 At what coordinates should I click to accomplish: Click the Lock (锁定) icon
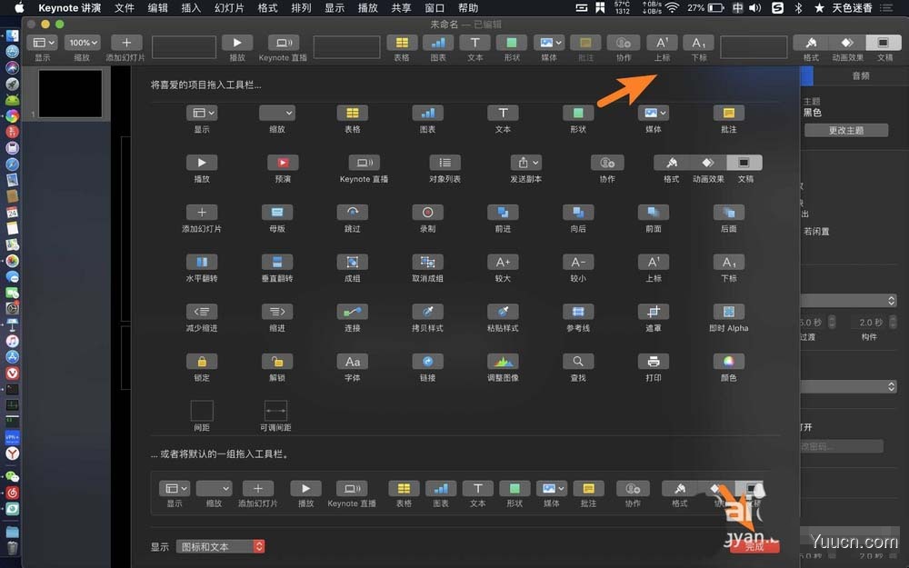202,362
